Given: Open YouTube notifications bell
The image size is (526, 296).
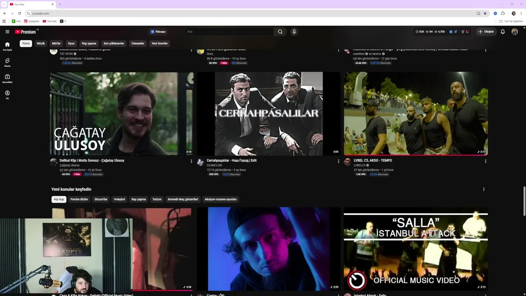Looking at the screenshot, I should (503, 32).
